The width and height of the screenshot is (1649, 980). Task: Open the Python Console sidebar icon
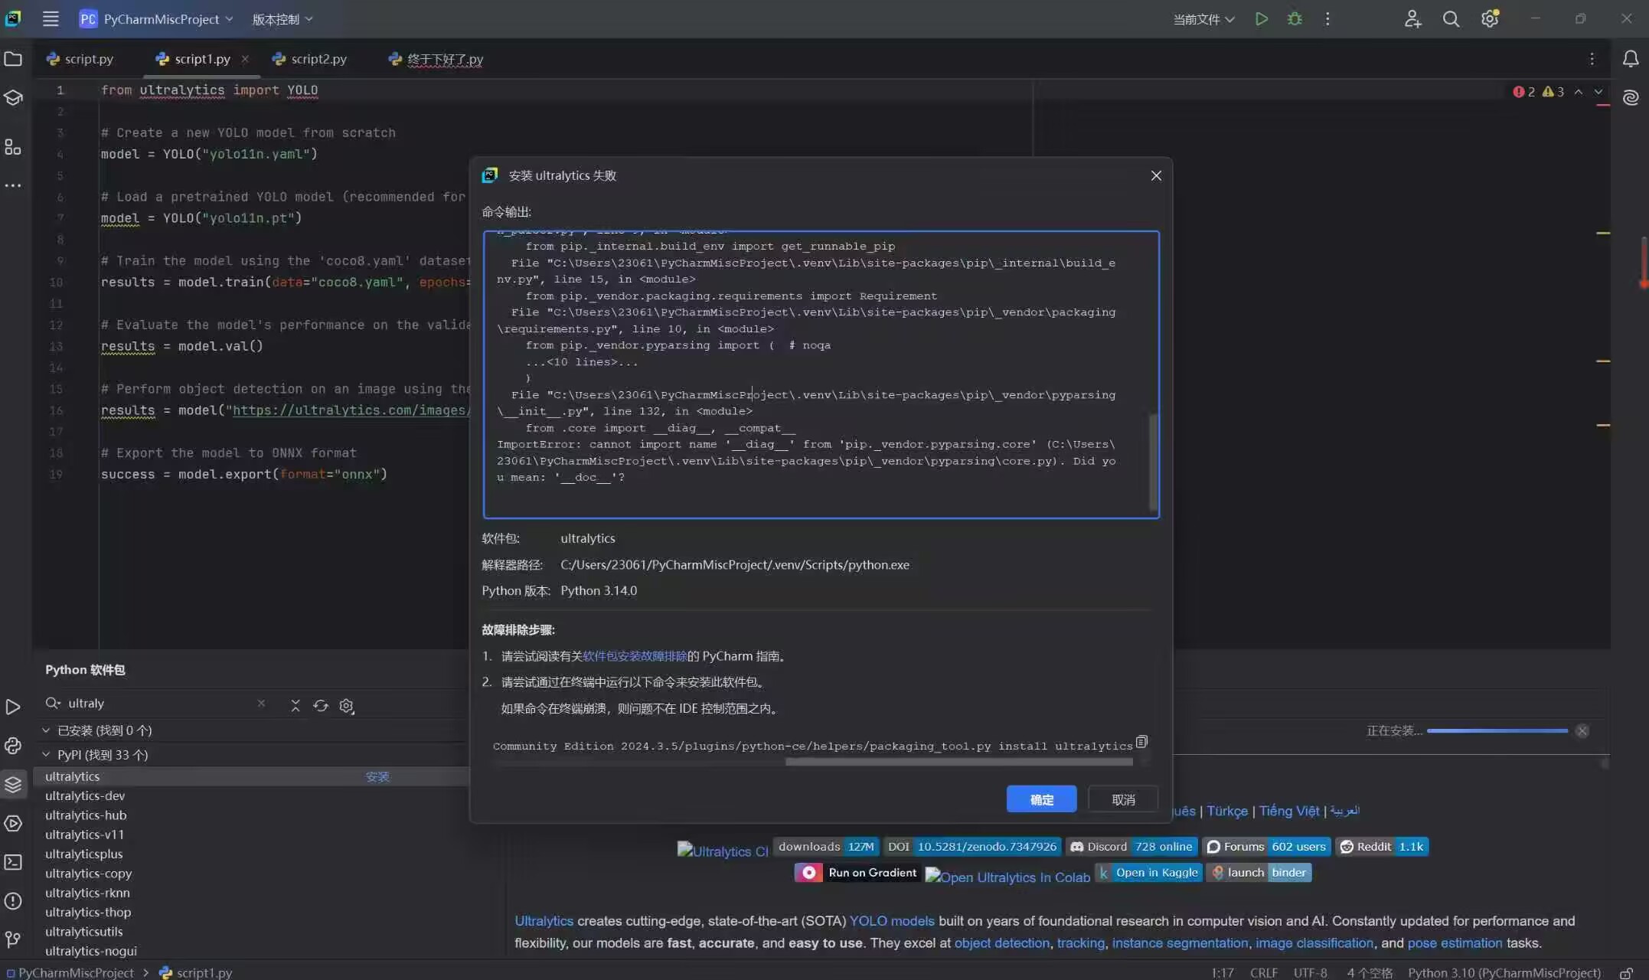[13, 746]
